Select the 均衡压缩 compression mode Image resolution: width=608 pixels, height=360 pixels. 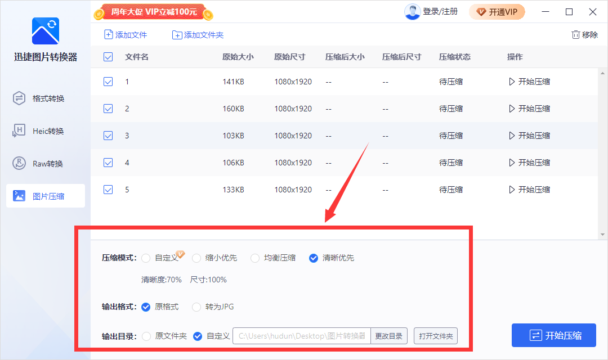(255, 258)
